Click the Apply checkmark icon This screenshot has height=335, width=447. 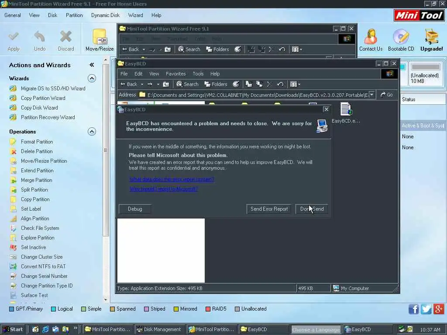(14, 37)
